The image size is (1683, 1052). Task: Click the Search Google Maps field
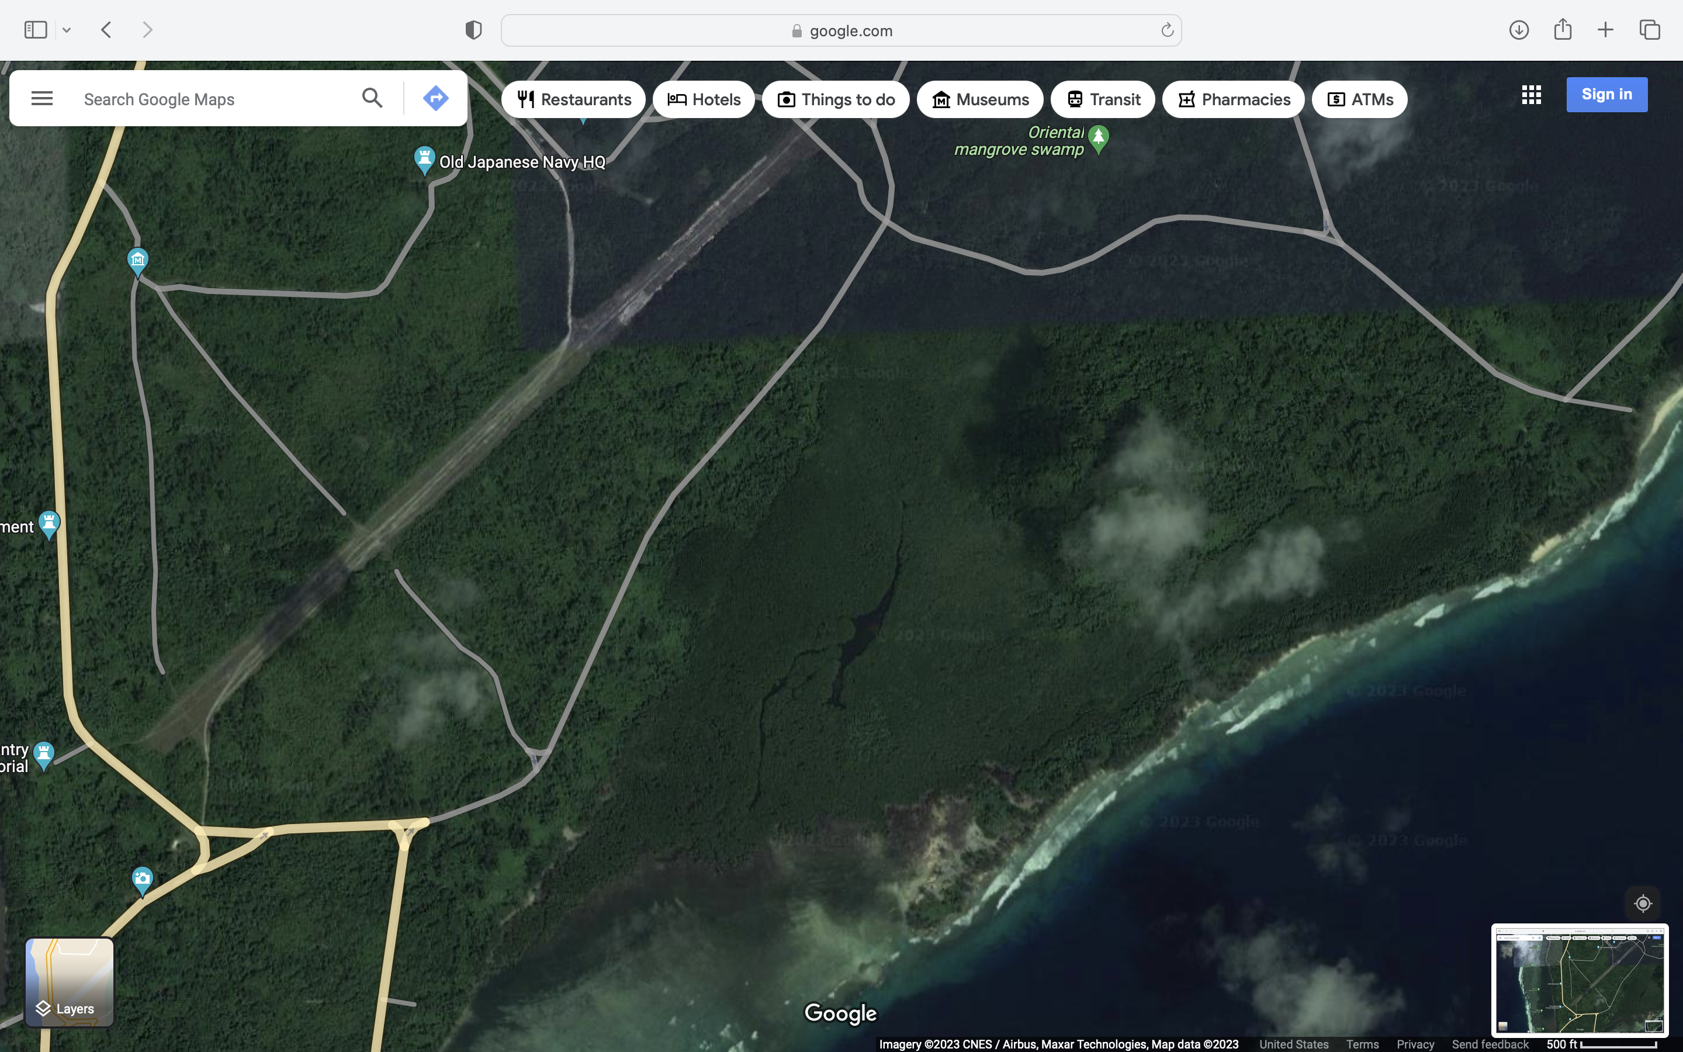pos(209,99)
